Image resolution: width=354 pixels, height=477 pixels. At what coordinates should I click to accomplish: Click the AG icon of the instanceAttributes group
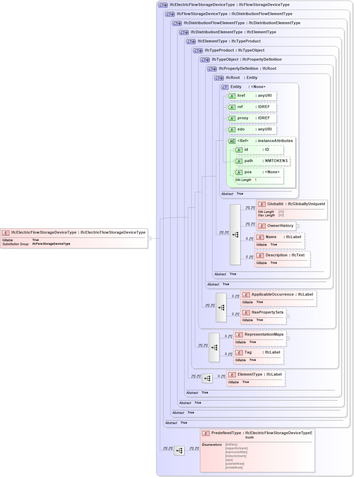coord(232,141)
